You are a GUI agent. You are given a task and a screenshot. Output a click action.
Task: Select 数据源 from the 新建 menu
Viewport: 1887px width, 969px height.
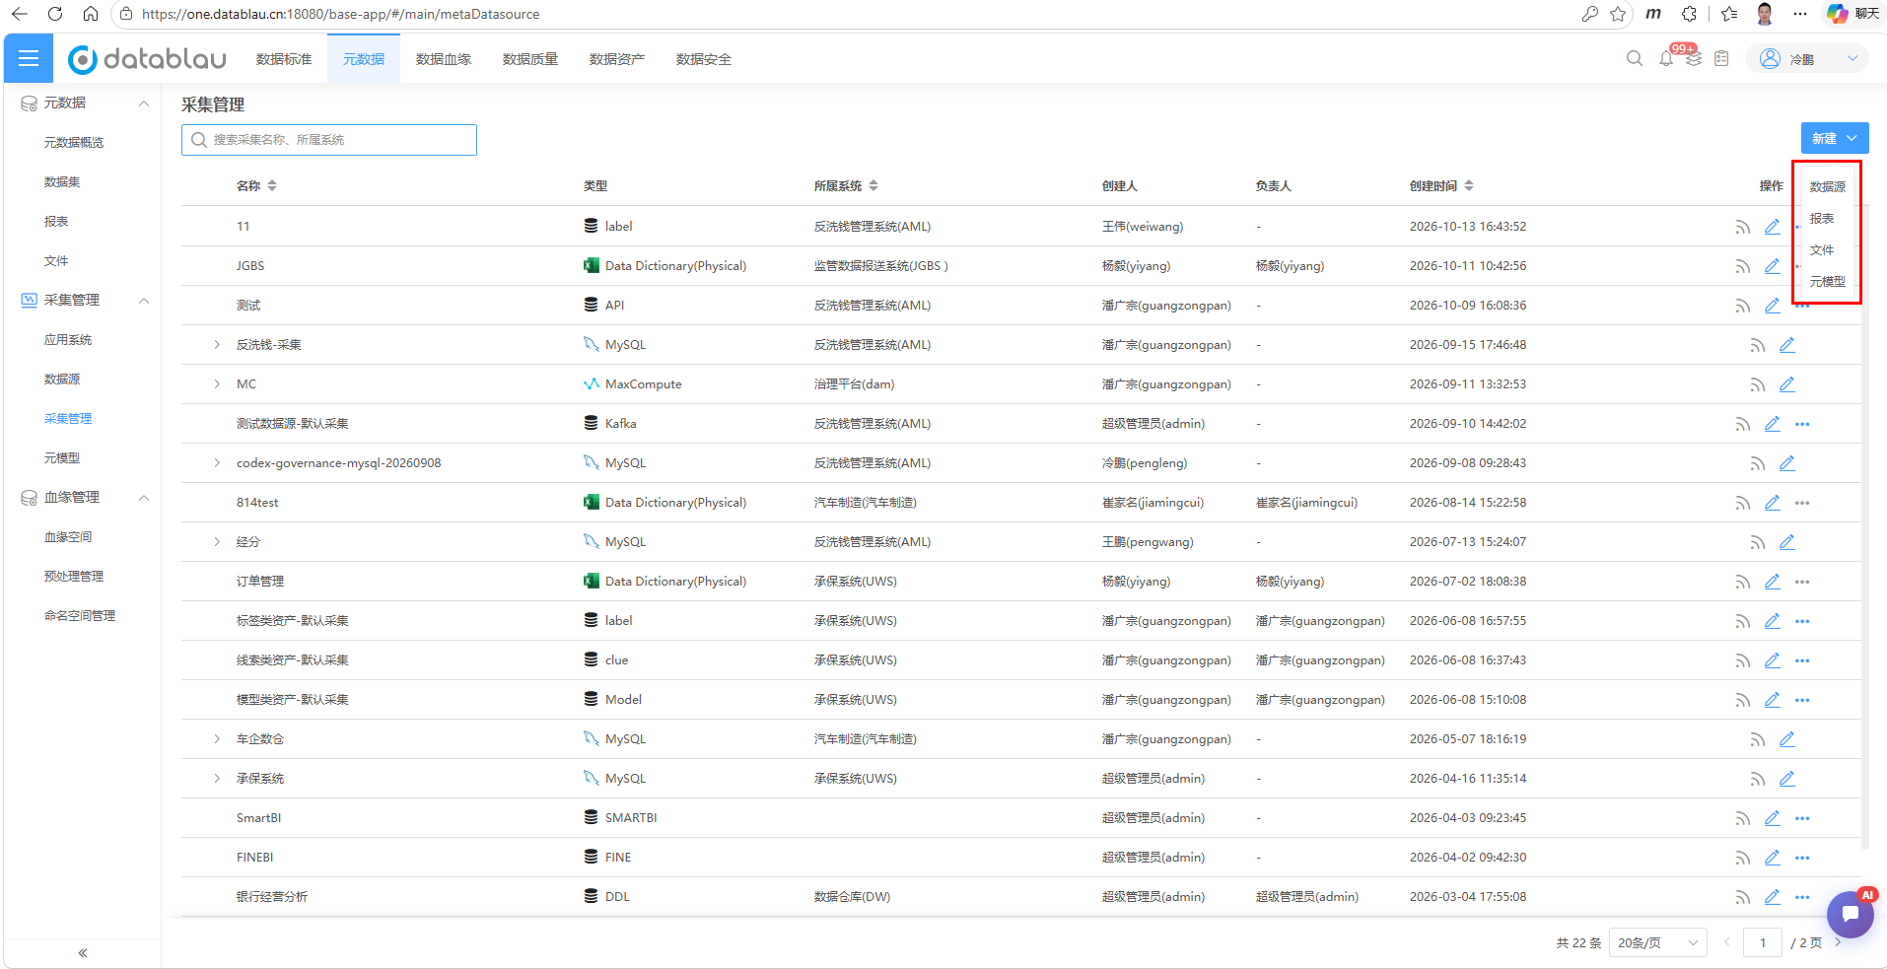pos(1828,187)
